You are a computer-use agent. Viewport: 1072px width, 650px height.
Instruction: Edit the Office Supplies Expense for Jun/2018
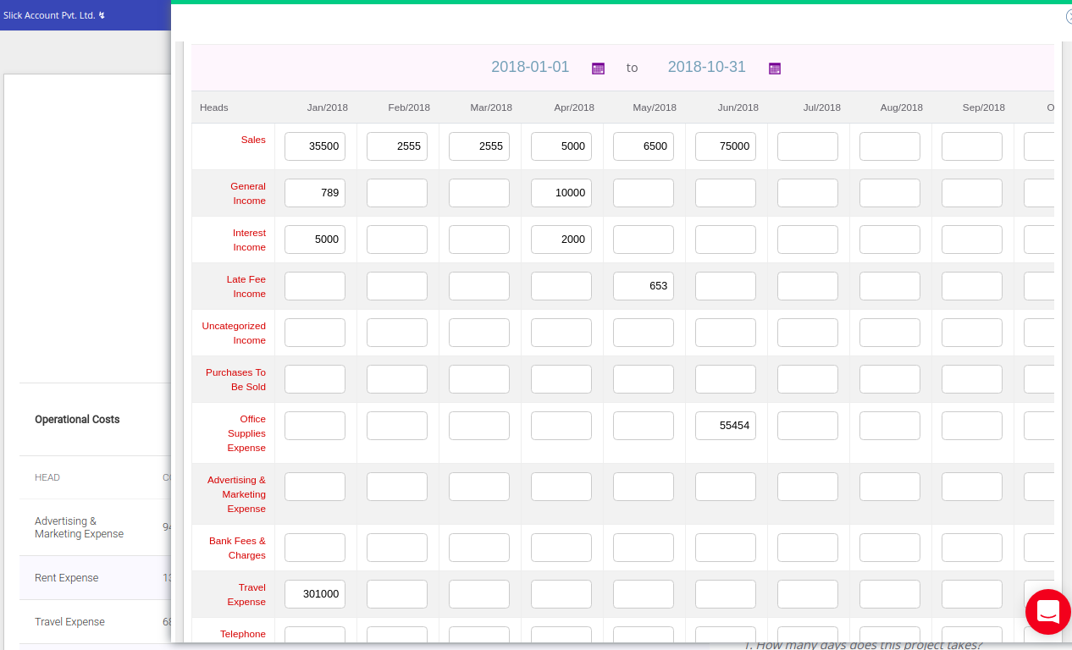[x=725, y=425]
